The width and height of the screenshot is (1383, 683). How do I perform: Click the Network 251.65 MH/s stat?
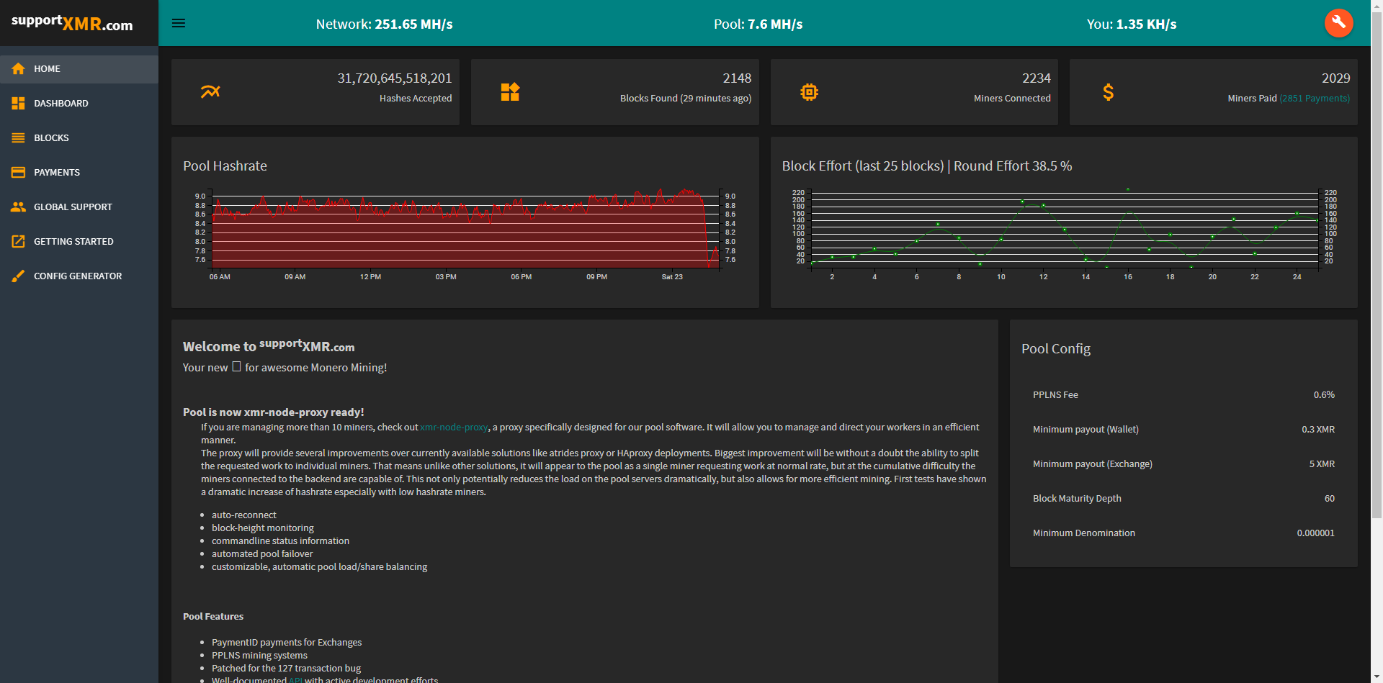(384, 24)
